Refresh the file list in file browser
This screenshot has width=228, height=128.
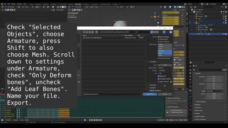(93, 32)
